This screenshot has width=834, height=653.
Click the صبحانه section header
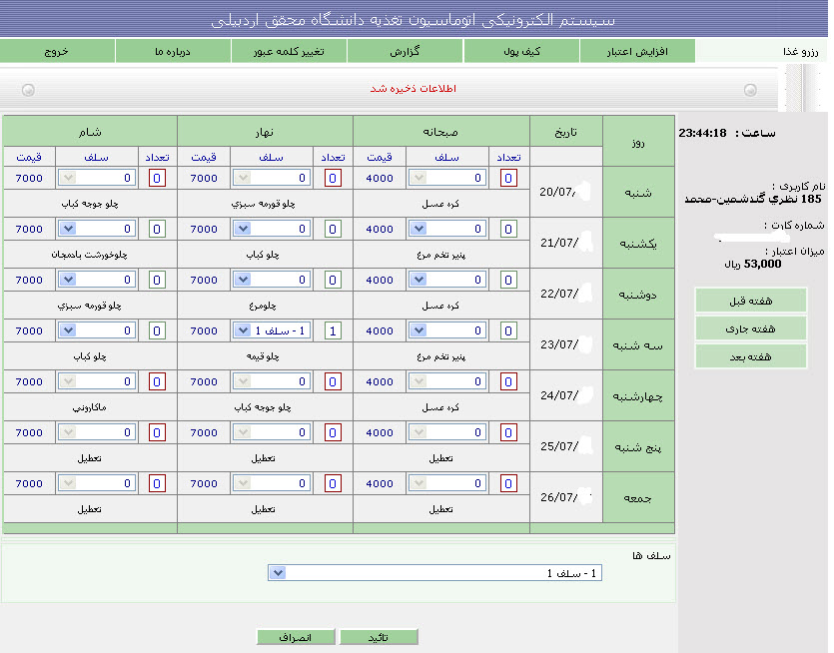click(x=440, y=132)
